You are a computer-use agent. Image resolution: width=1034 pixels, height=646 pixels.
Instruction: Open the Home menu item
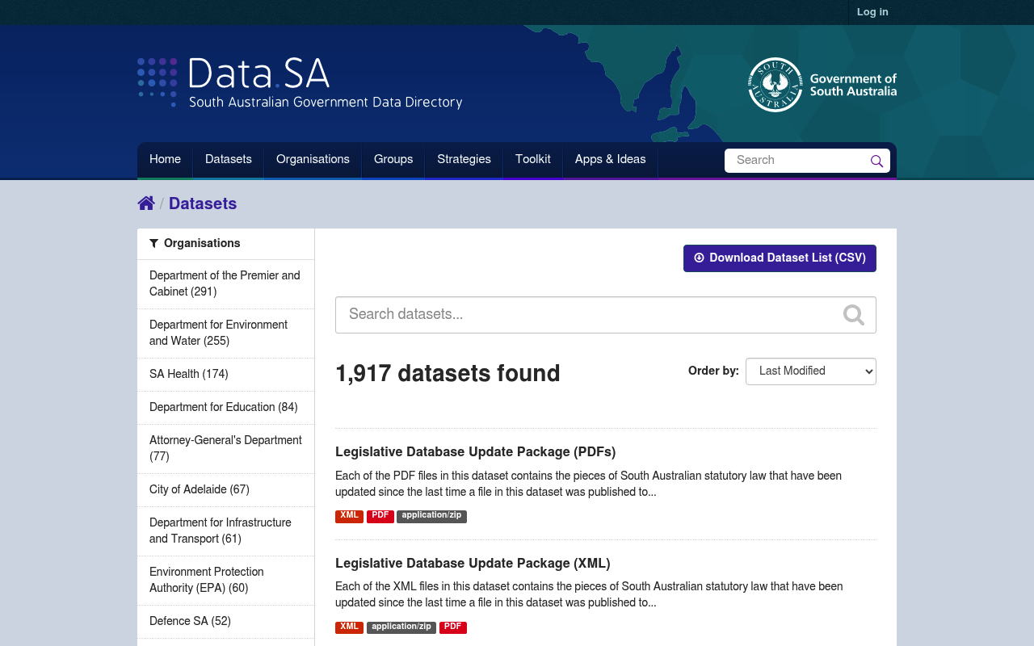tap(165, 160)
